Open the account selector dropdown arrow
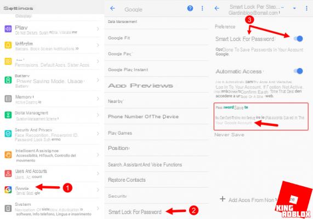Viewport: 313px width, 219px height. (294, 8)
